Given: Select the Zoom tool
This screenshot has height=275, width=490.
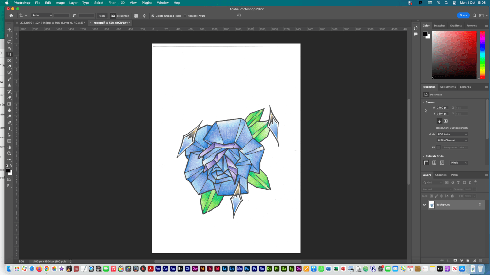Looking at the screenshot, I should tap(9, 153).
